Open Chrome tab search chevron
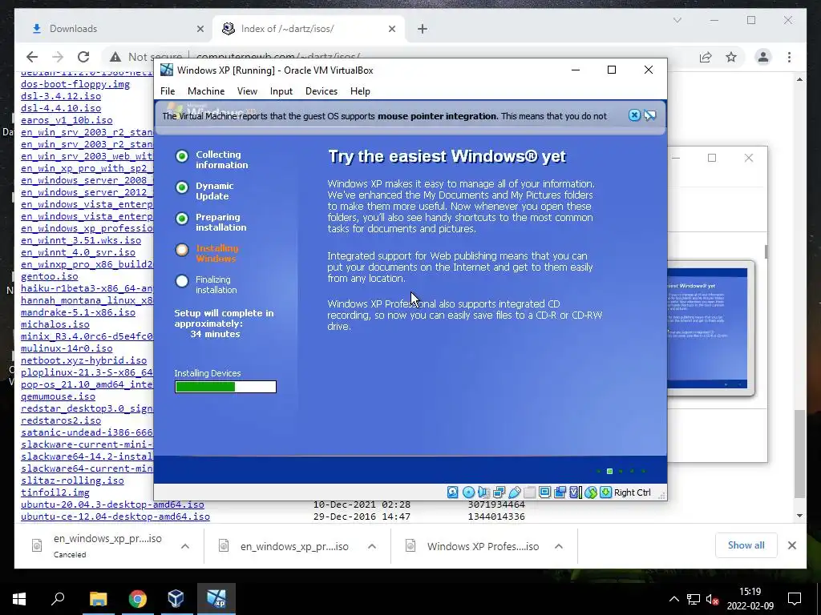This screenshot has width=821, height=615. (x=677, y=20)
